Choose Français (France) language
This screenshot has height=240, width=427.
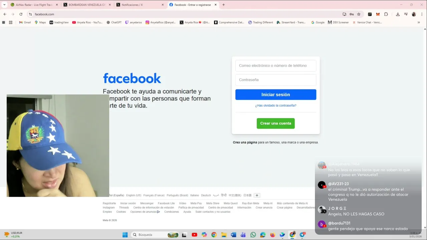(x=154, y=195)
